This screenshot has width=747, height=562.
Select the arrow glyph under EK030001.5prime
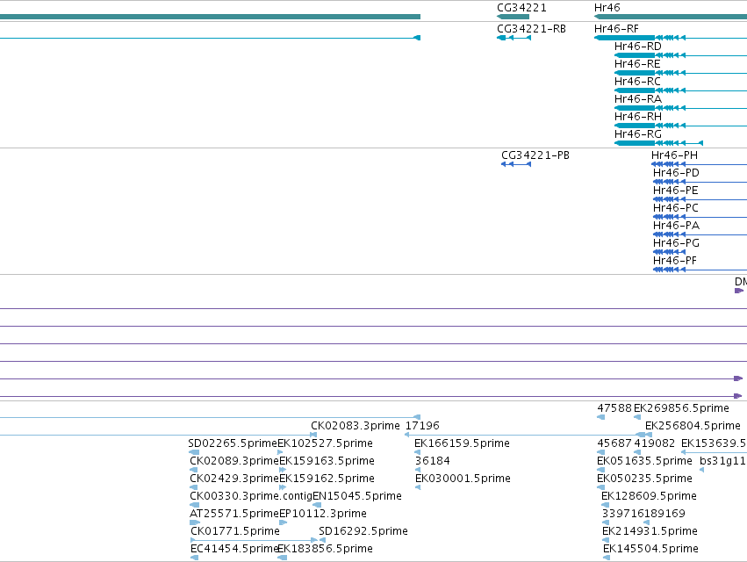tap(418, 487)
